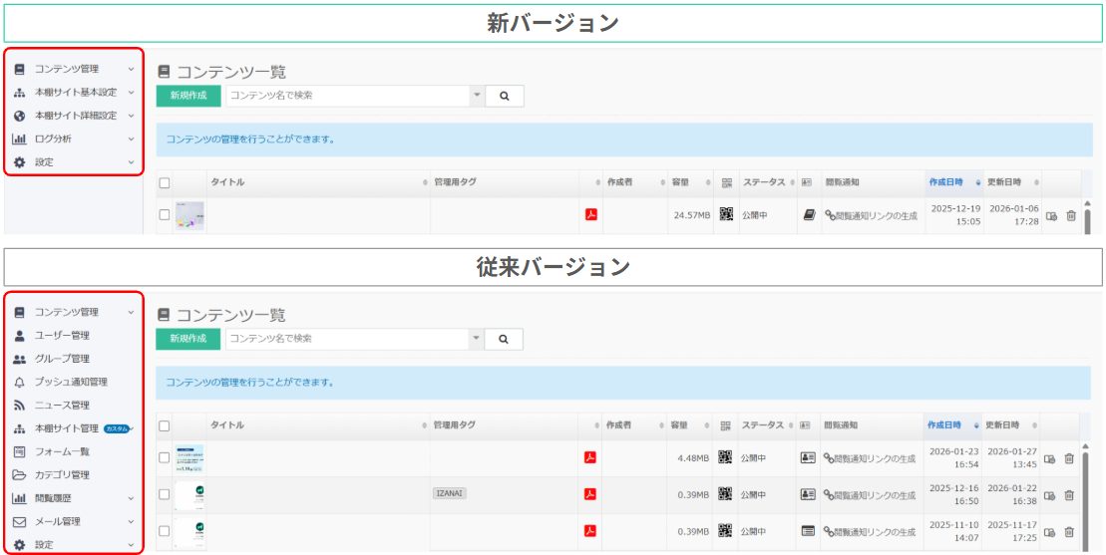Click the QR code icon on the 4.48MB row
This screenshot has width=1106, height=555.
tap(725, 457)
